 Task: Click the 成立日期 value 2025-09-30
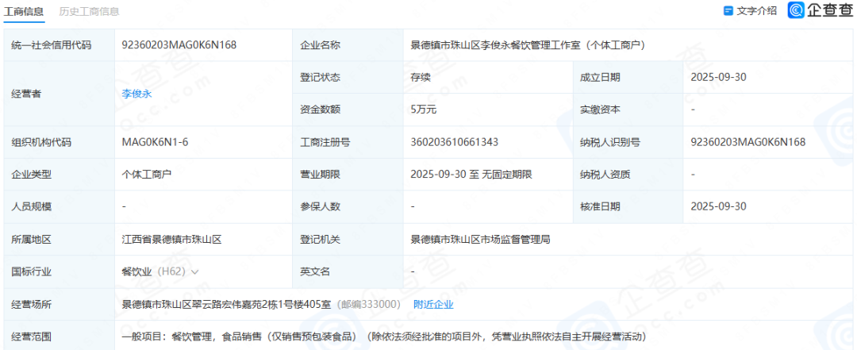pos(719,77)
